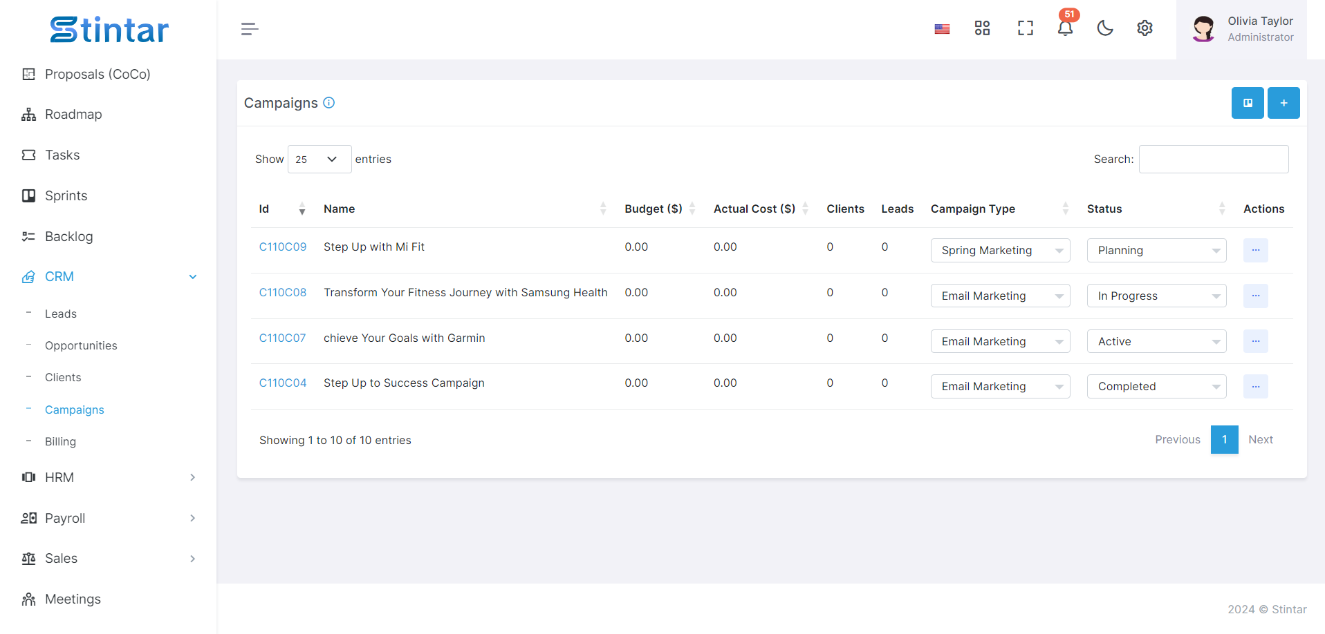The height and width of the screenshot is (634, 1325).
Task: Click the Next pagination button
Action: pyautogui.click(x=1260, y=440)
